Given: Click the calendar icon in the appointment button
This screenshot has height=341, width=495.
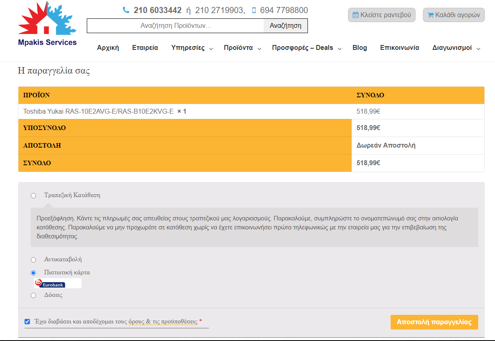Looking at the screenshot, I should (356, 15).
